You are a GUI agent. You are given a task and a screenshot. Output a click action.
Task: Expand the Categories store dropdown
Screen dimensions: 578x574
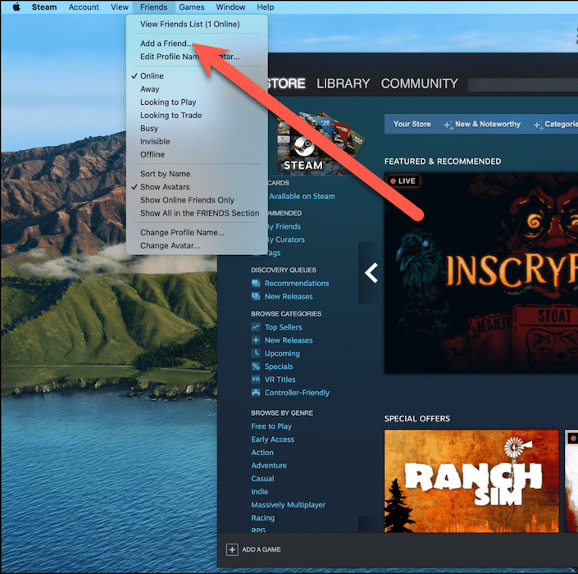(556, 125)
